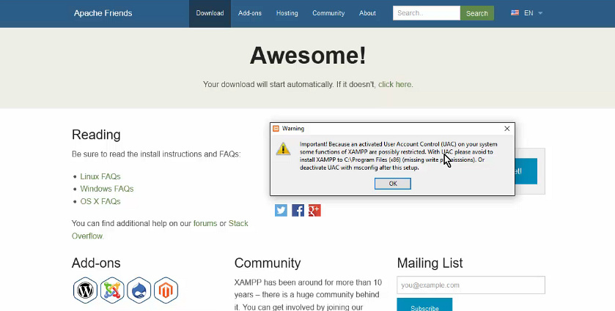Click the US flag language icon
Viewport: 615px width, 311px height.
coord(515,13)
